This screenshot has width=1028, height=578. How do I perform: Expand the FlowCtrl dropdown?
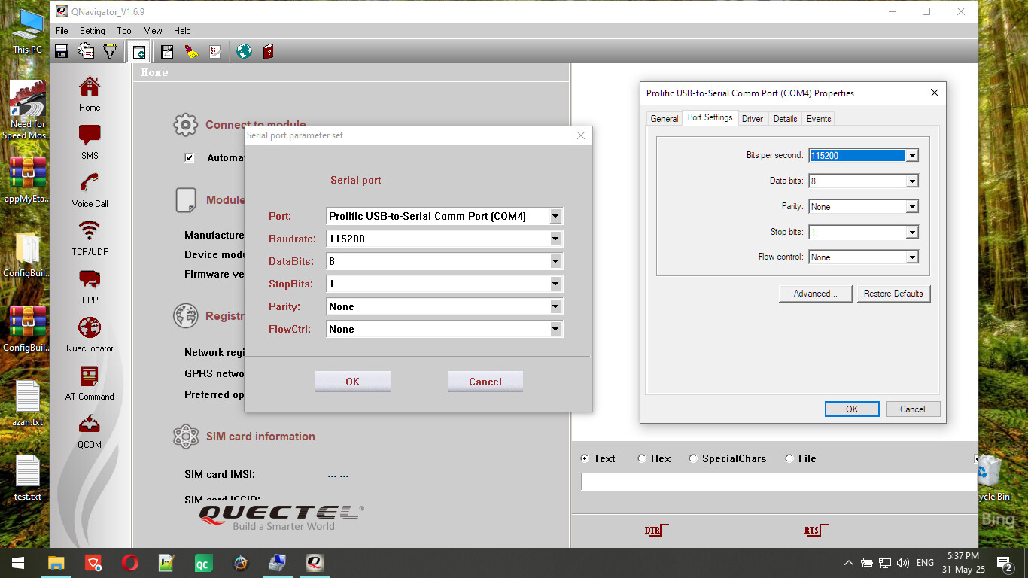click(555, 329)
